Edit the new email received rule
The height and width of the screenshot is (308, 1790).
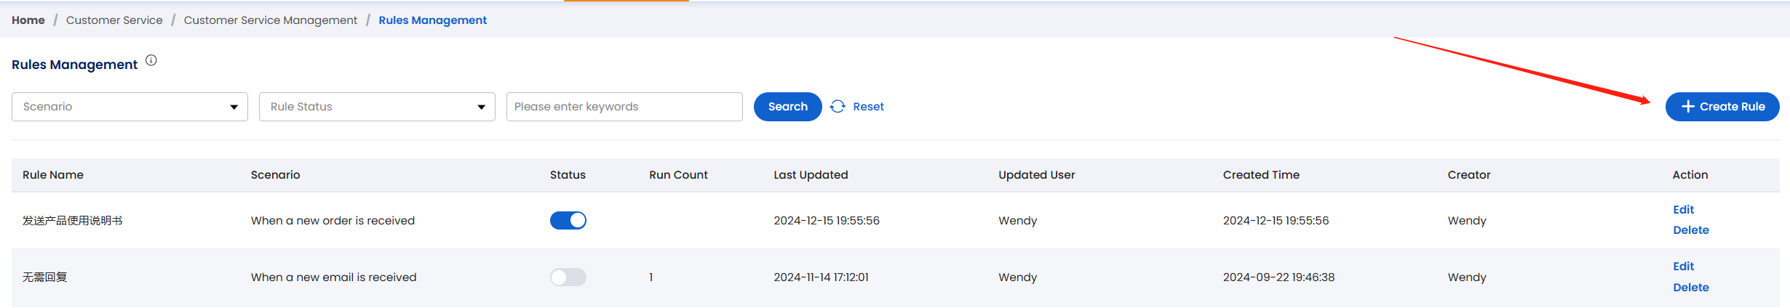1683,267
